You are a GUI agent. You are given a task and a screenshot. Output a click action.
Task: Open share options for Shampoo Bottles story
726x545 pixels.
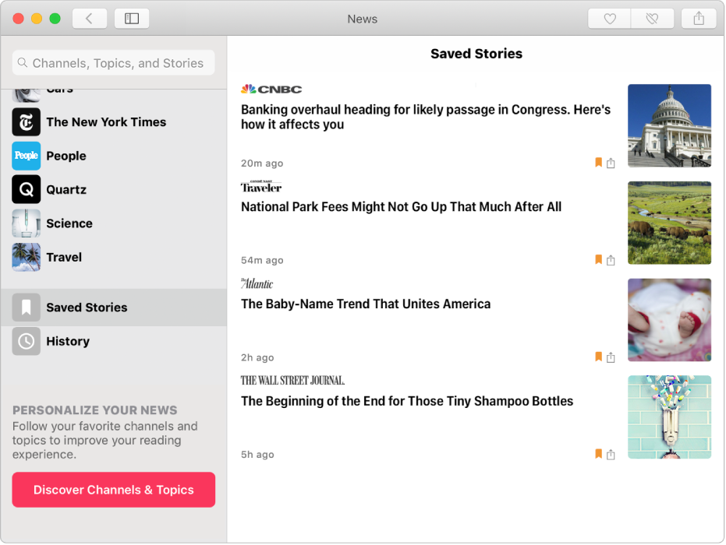point(611,455)
